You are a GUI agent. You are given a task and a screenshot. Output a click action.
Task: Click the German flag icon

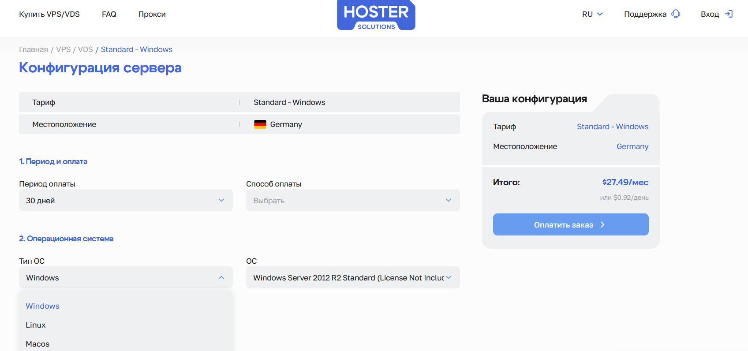coord(260,124)
